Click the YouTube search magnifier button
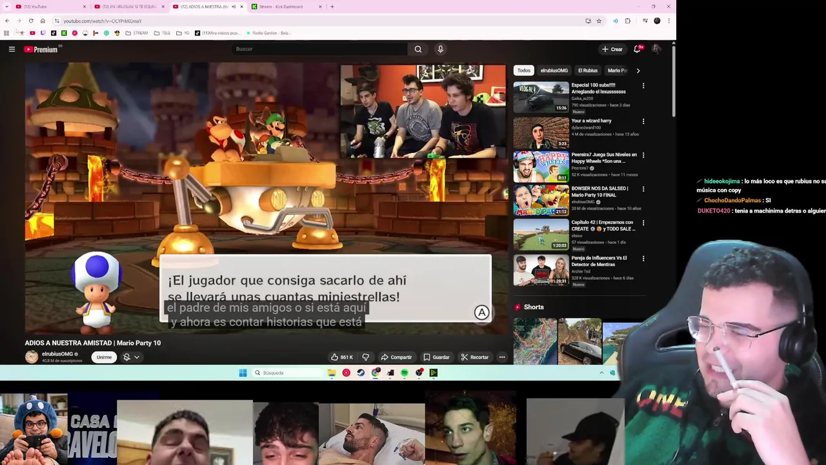 [x=418, y=49]
